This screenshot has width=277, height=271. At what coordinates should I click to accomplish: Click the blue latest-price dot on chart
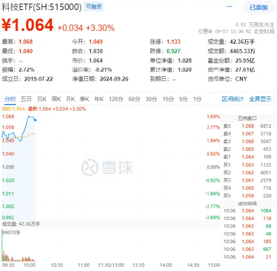(x=36, y=120)
